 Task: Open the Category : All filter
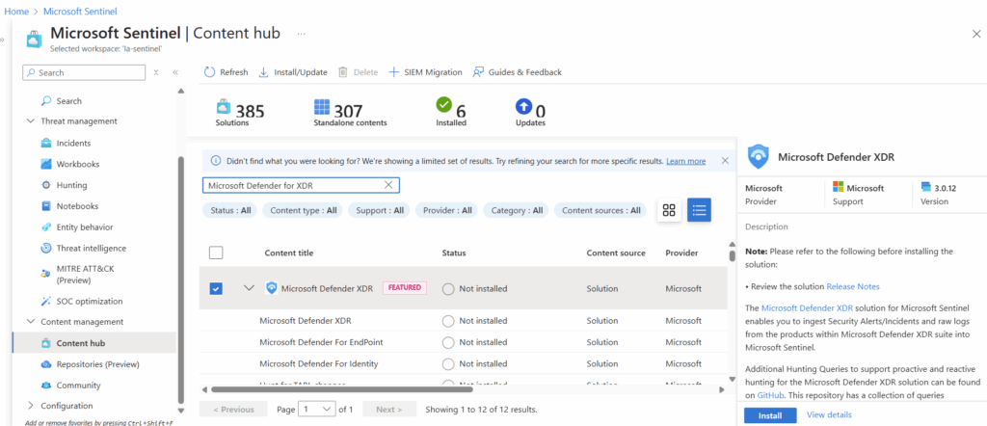[x=517, y=210]
